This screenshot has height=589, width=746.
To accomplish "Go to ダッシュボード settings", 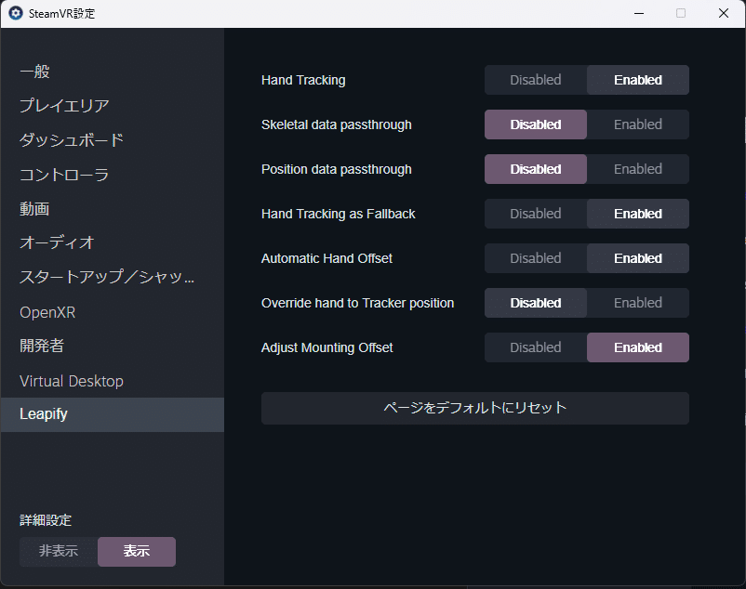I will pyautogui.click(x=113, y=140).
